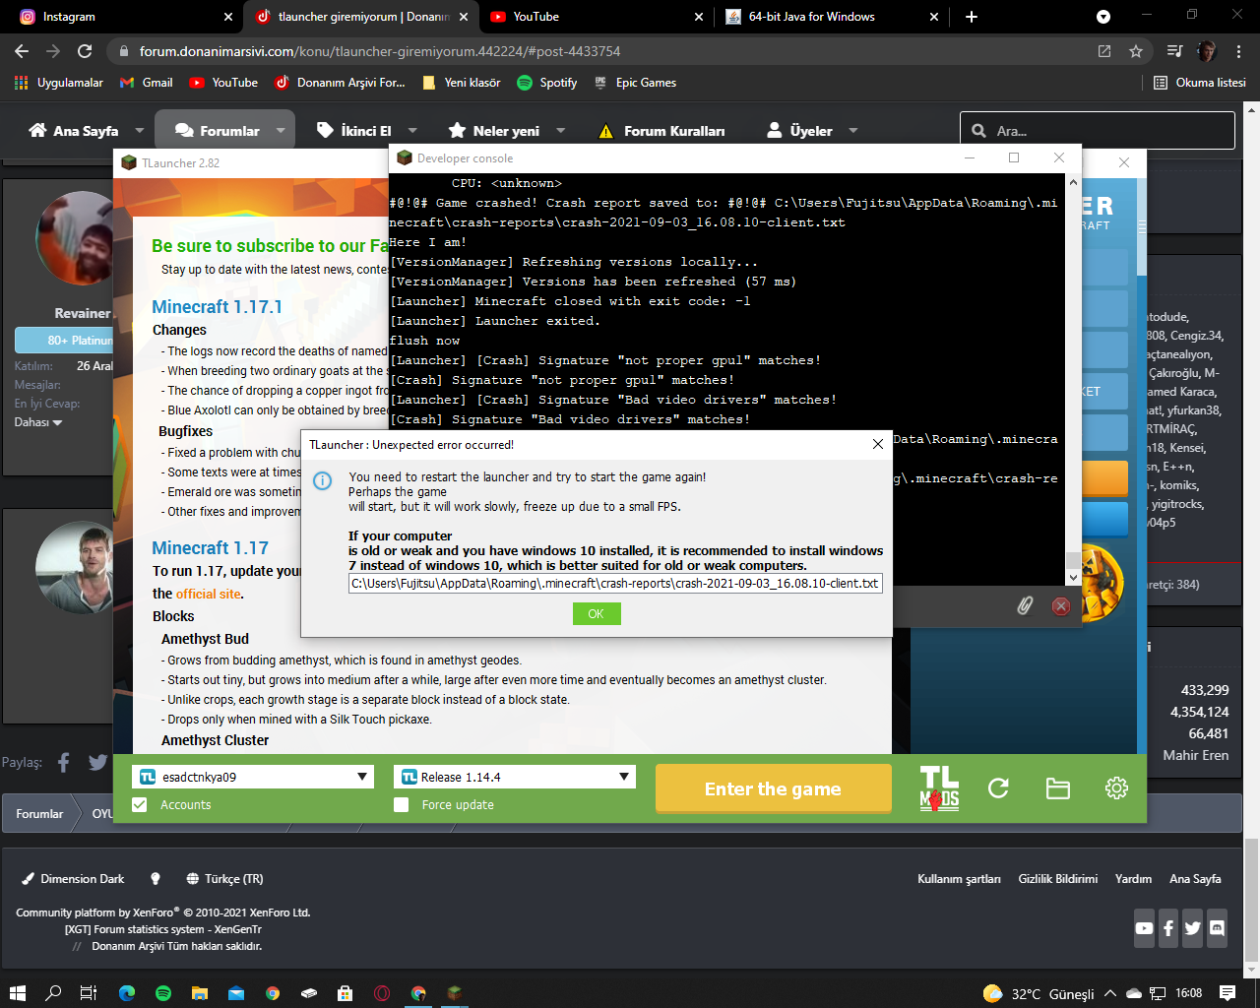The width and height of the screenshot is (1260, 1008).
Task: Click the launcher refresh icon
Action: pos(998,788)
